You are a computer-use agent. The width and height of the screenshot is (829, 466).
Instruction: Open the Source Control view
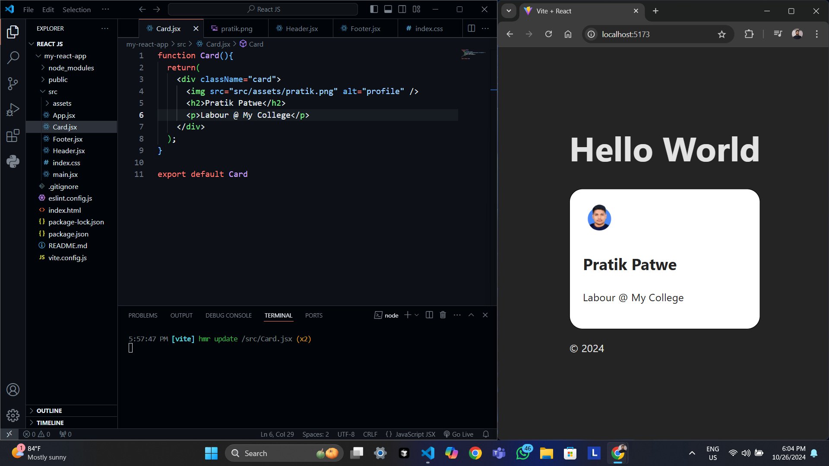(13, 83)
